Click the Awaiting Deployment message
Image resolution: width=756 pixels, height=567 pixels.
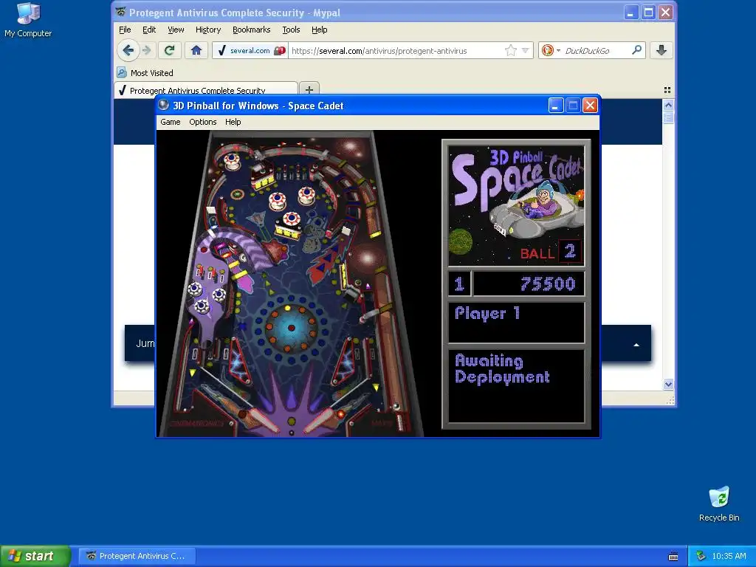click(x=502, y=368)
